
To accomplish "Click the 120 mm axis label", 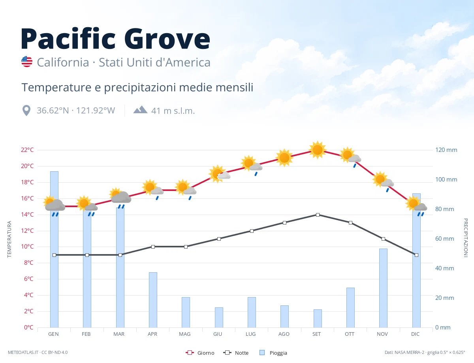I will (x=446, y=150).
